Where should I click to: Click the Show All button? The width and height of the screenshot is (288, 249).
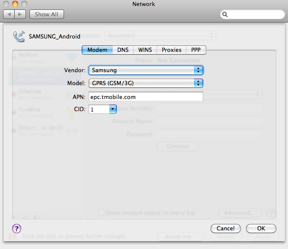point(47,14)
